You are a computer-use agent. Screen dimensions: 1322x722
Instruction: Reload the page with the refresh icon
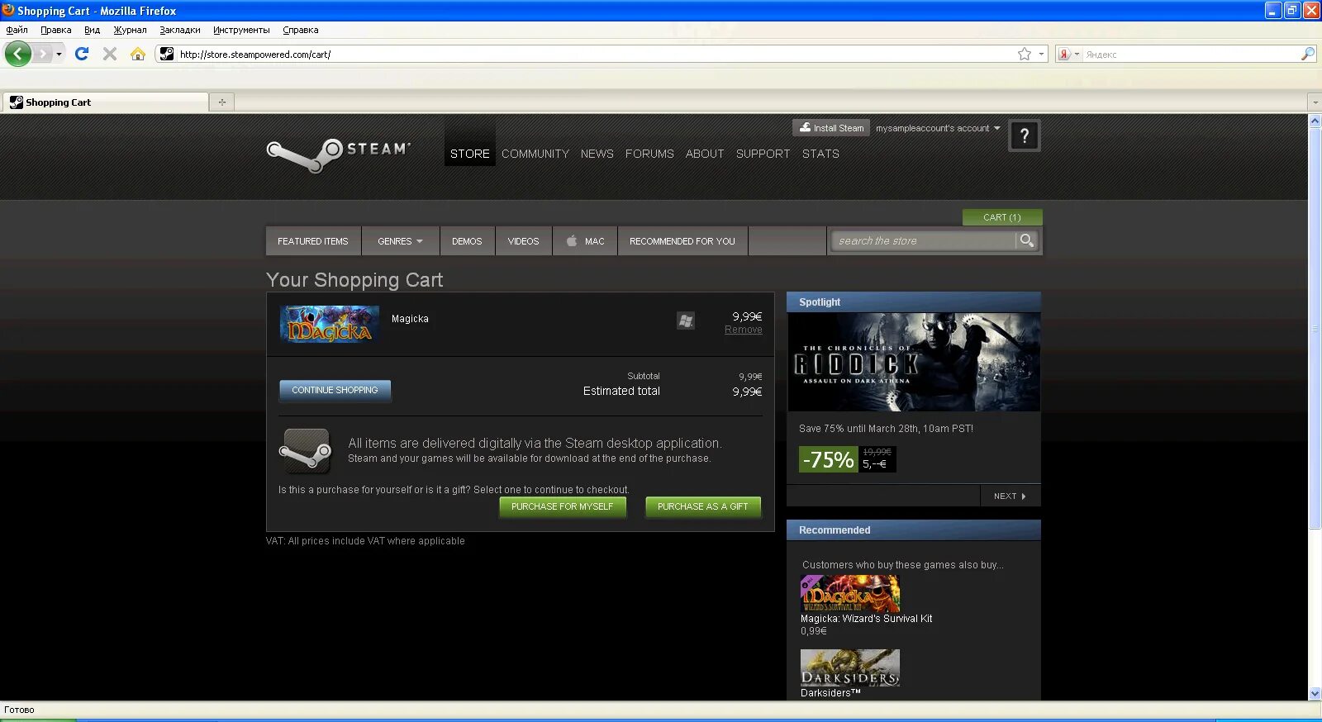(82, 54)
